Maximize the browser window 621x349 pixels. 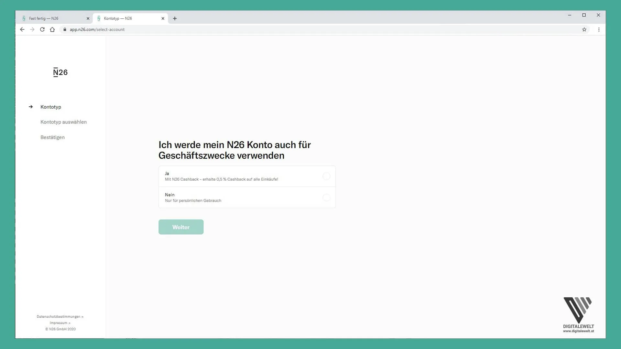pyautogui.click(x=584, y=15)
